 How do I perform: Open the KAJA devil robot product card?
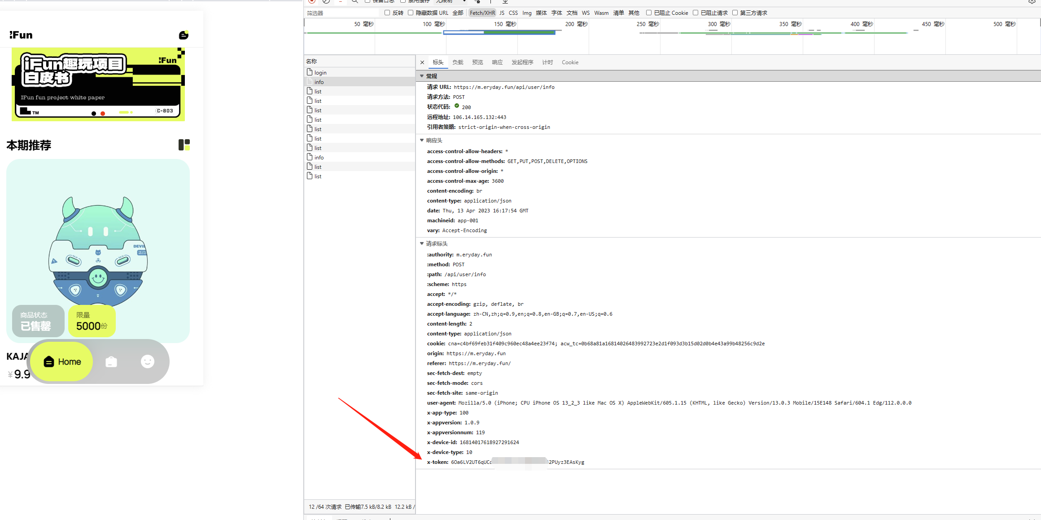click(x=98, y=251)
